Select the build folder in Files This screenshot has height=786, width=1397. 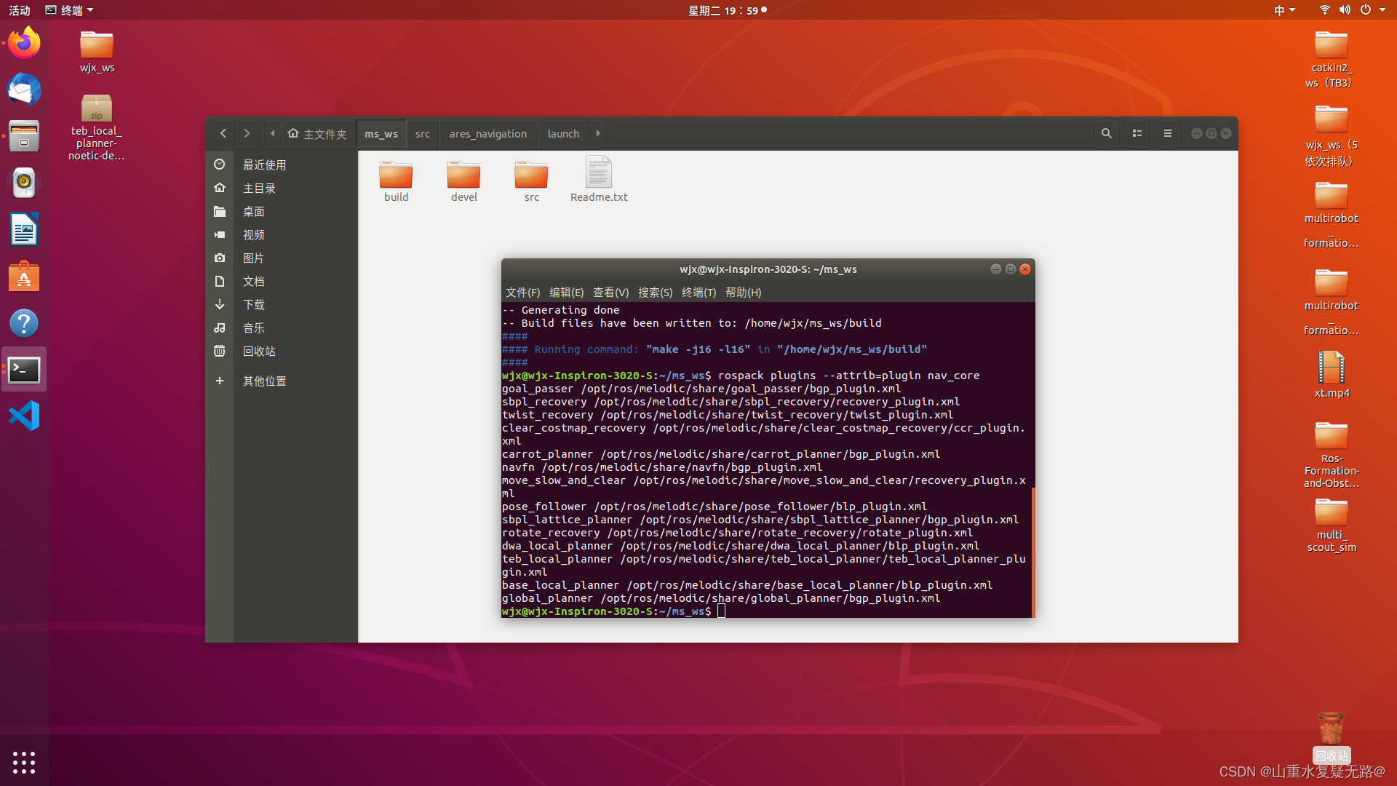396,181
